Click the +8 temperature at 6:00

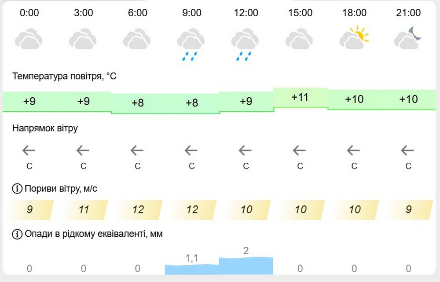(x=137, y=103)
